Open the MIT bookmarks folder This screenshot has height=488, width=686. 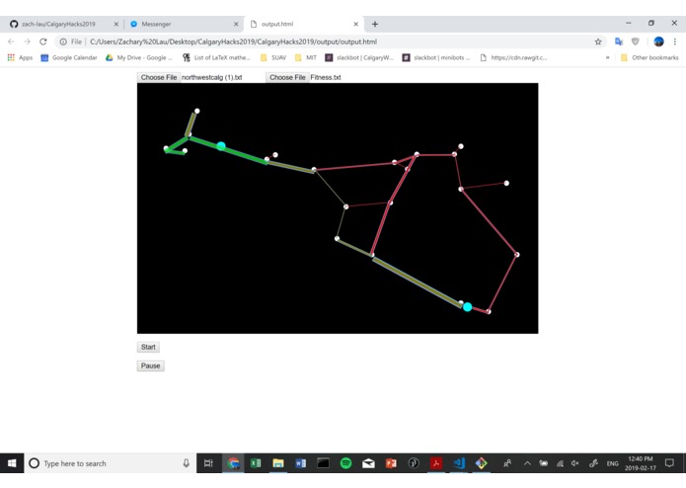[x=305, y=57]
